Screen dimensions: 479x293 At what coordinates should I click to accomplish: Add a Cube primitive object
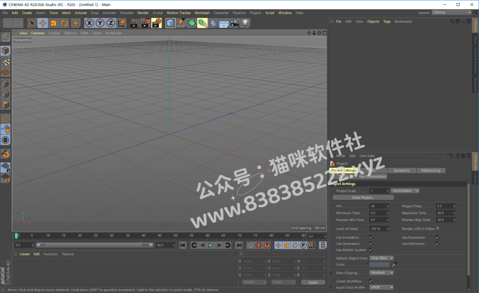click(170, 23)
